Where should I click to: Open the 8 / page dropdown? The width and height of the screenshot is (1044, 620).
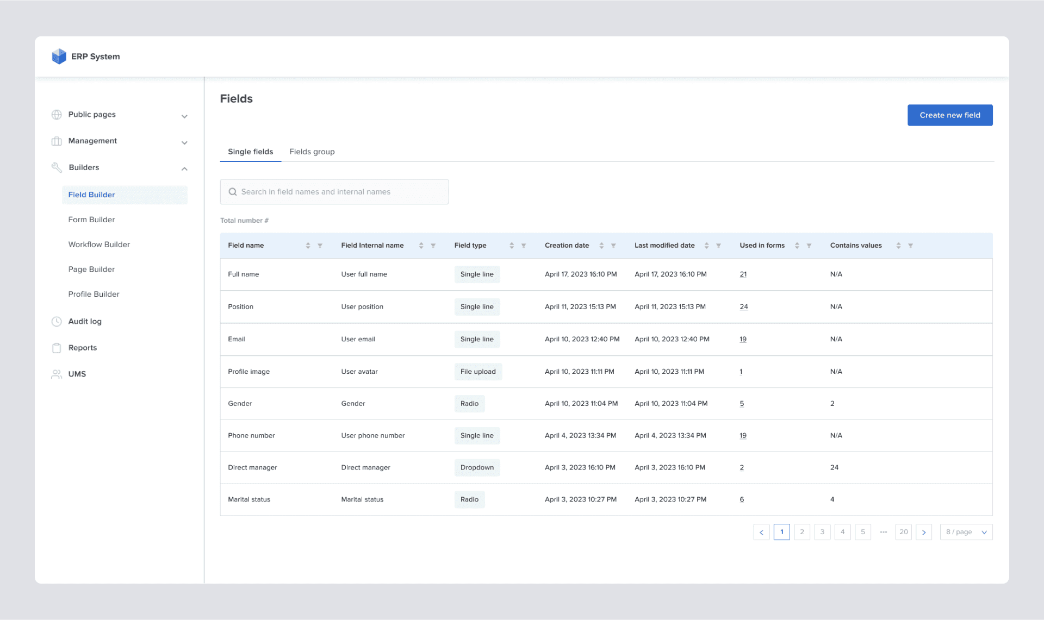point(965,531)
